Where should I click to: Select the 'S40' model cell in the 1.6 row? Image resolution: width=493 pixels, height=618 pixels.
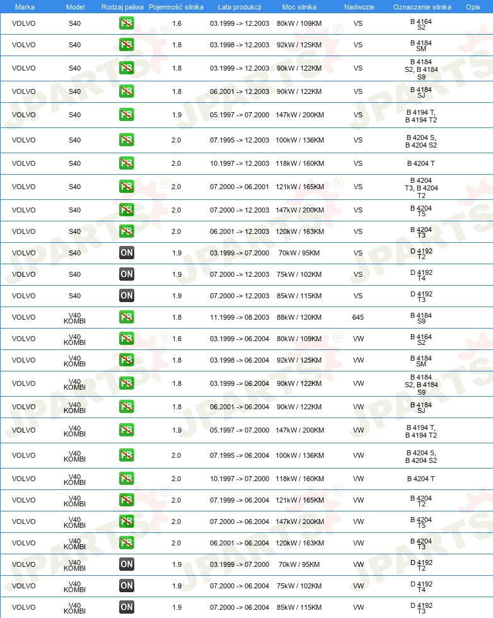74,23
